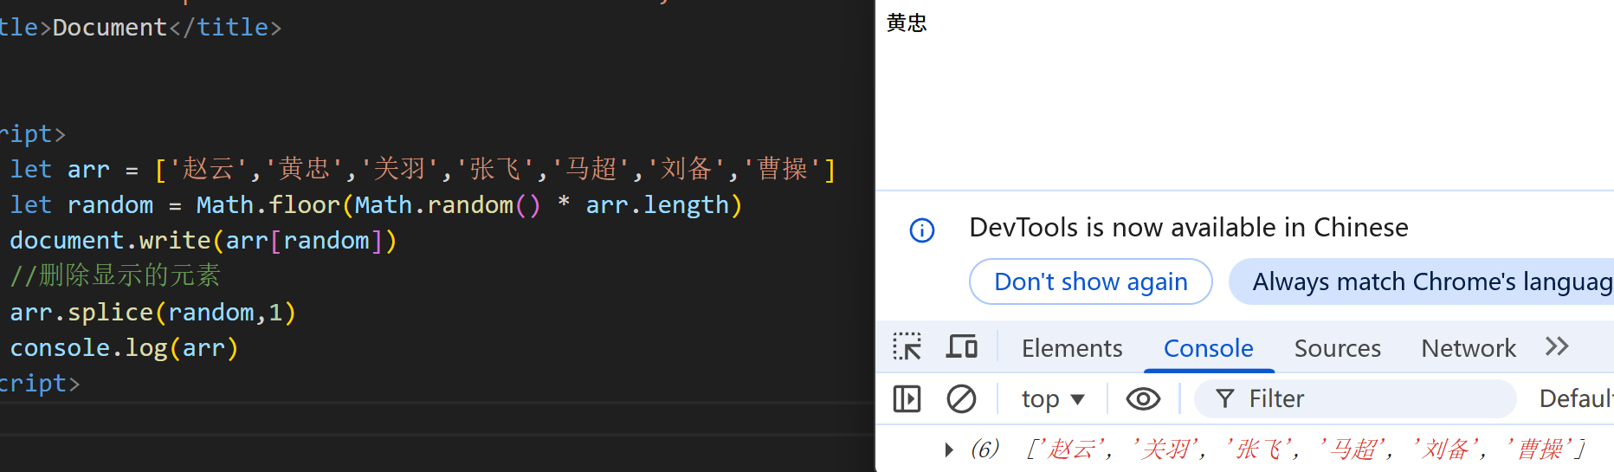Click the Don't show again button

1090,281
